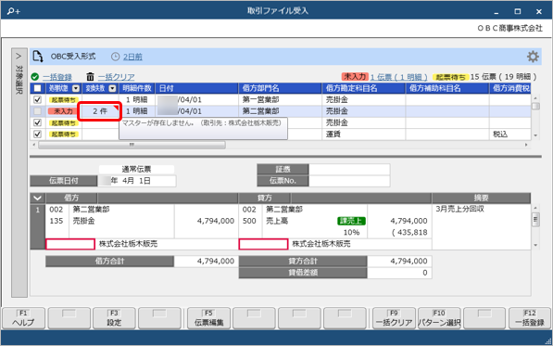Click the 起票待ち summary badge at top right
Screen dimensions: 553x346
[450, 77]
